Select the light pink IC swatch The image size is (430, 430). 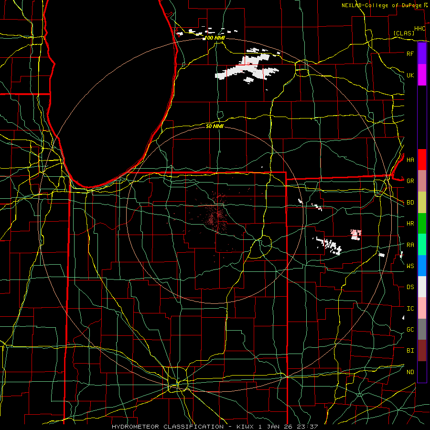click(422, 308)
